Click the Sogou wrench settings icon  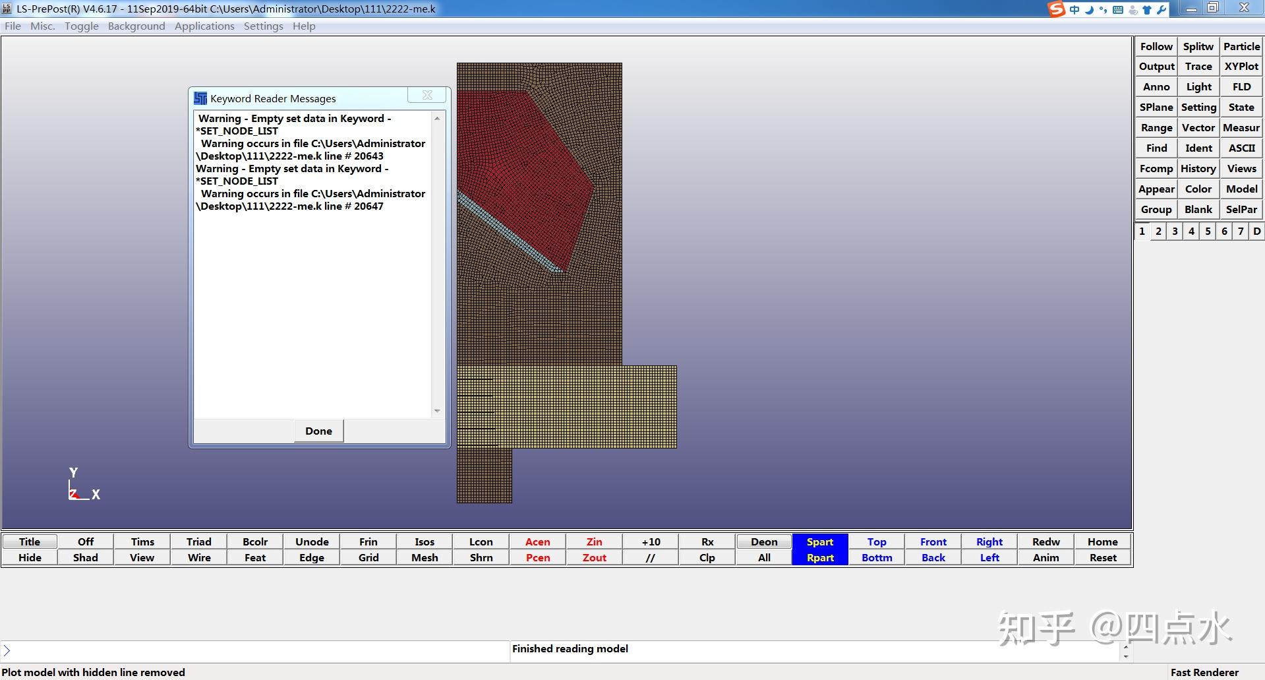(1162, 9)
